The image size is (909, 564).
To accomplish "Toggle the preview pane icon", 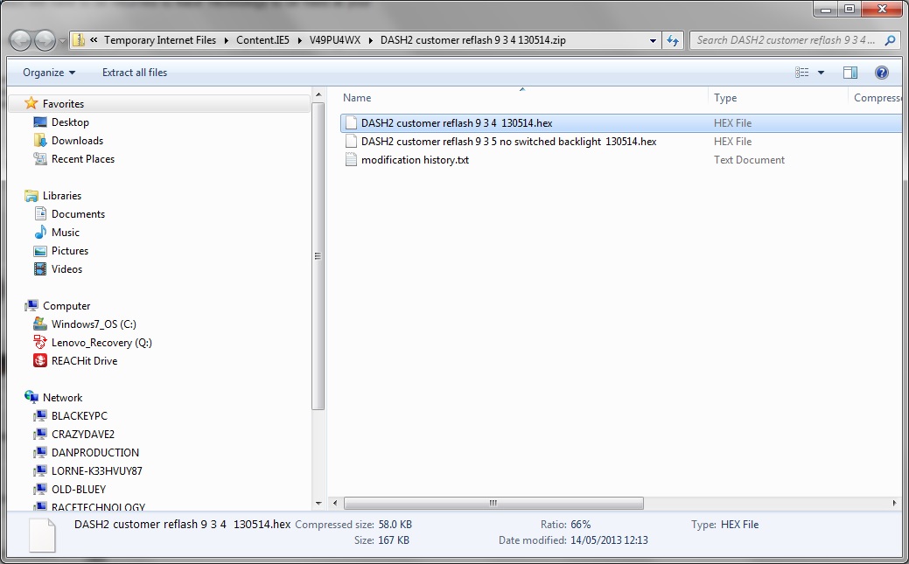I will coord(850,73).
